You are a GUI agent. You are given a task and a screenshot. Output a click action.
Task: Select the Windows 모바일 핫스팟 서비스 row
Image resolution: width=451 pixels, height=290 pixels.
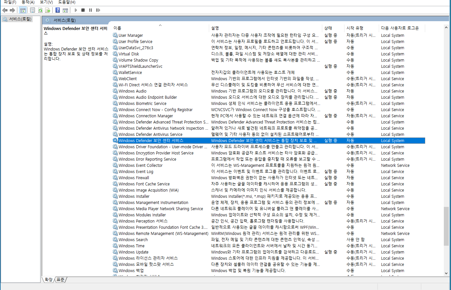pyautogui.click(x=269, y=264)
